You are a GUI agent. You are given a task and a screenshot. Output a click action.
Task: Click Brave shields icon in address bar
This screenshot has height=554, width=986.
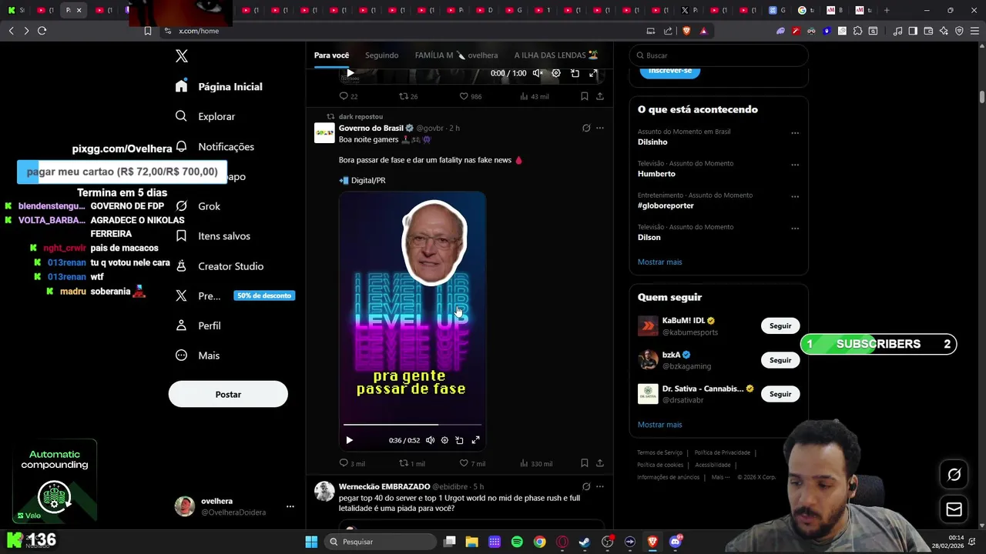[x=686, y=31]
